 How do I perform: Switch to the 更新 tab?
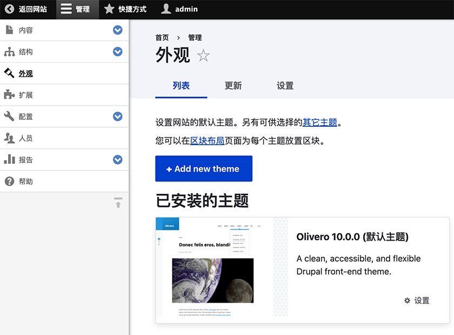click(233, 86)
